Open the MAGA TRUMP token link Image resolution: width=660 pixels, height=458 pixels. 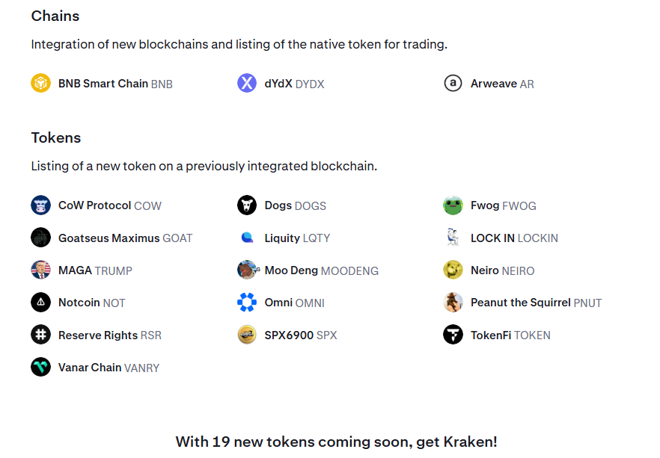pos(95,270)
